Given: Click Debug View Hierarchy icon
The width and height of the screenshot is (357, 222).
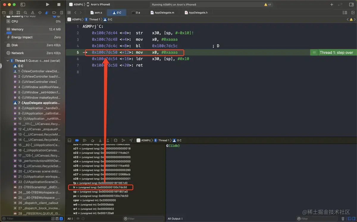Looking at the screenshot, I should [x=115, y=140].
